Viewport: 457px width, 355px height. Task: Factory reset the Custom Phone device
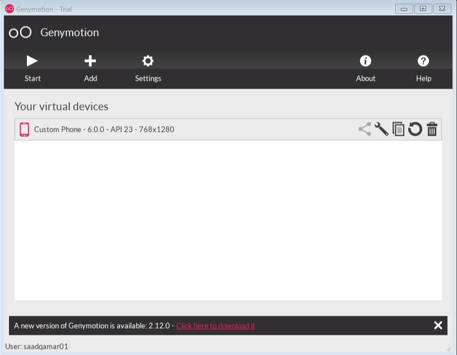[415, 129]
